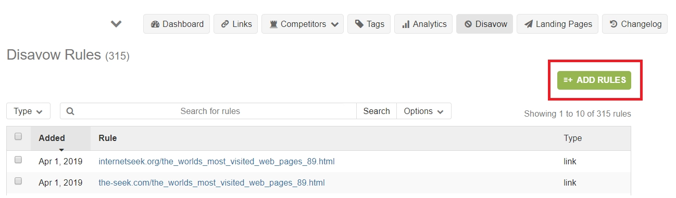This screenshot has height=198, width=676.
Task: Open the internetseek.org rule link
Action: (217, 162)
